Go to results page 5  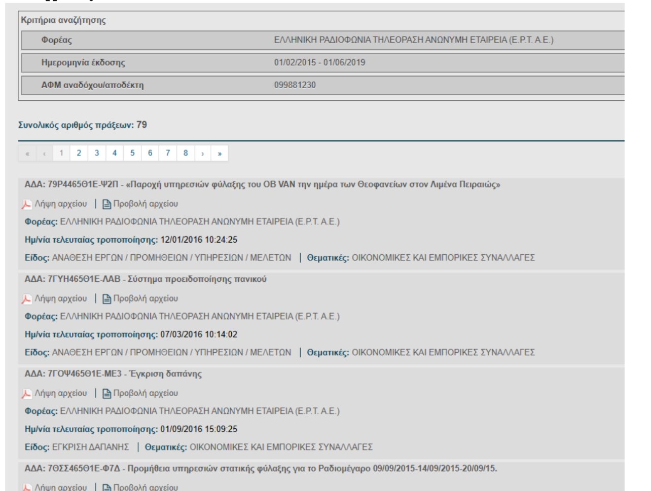[x=132, y=153]
